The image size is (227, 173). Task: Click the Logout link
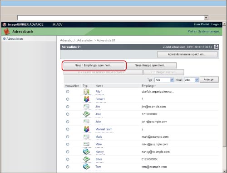point(216,24)
